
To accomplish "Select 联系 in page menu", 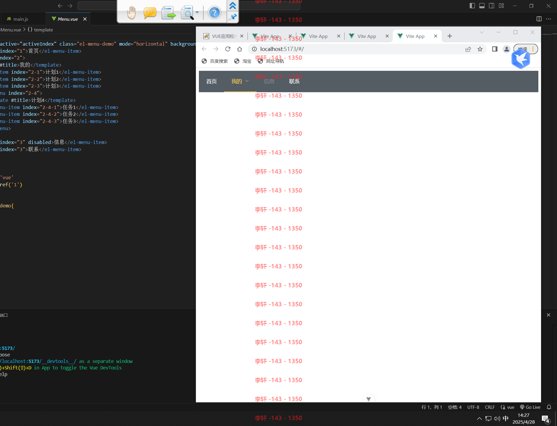I will click(294, 81).
